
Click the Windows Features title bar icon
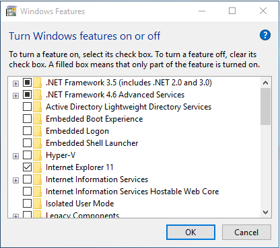click(11, 11)
